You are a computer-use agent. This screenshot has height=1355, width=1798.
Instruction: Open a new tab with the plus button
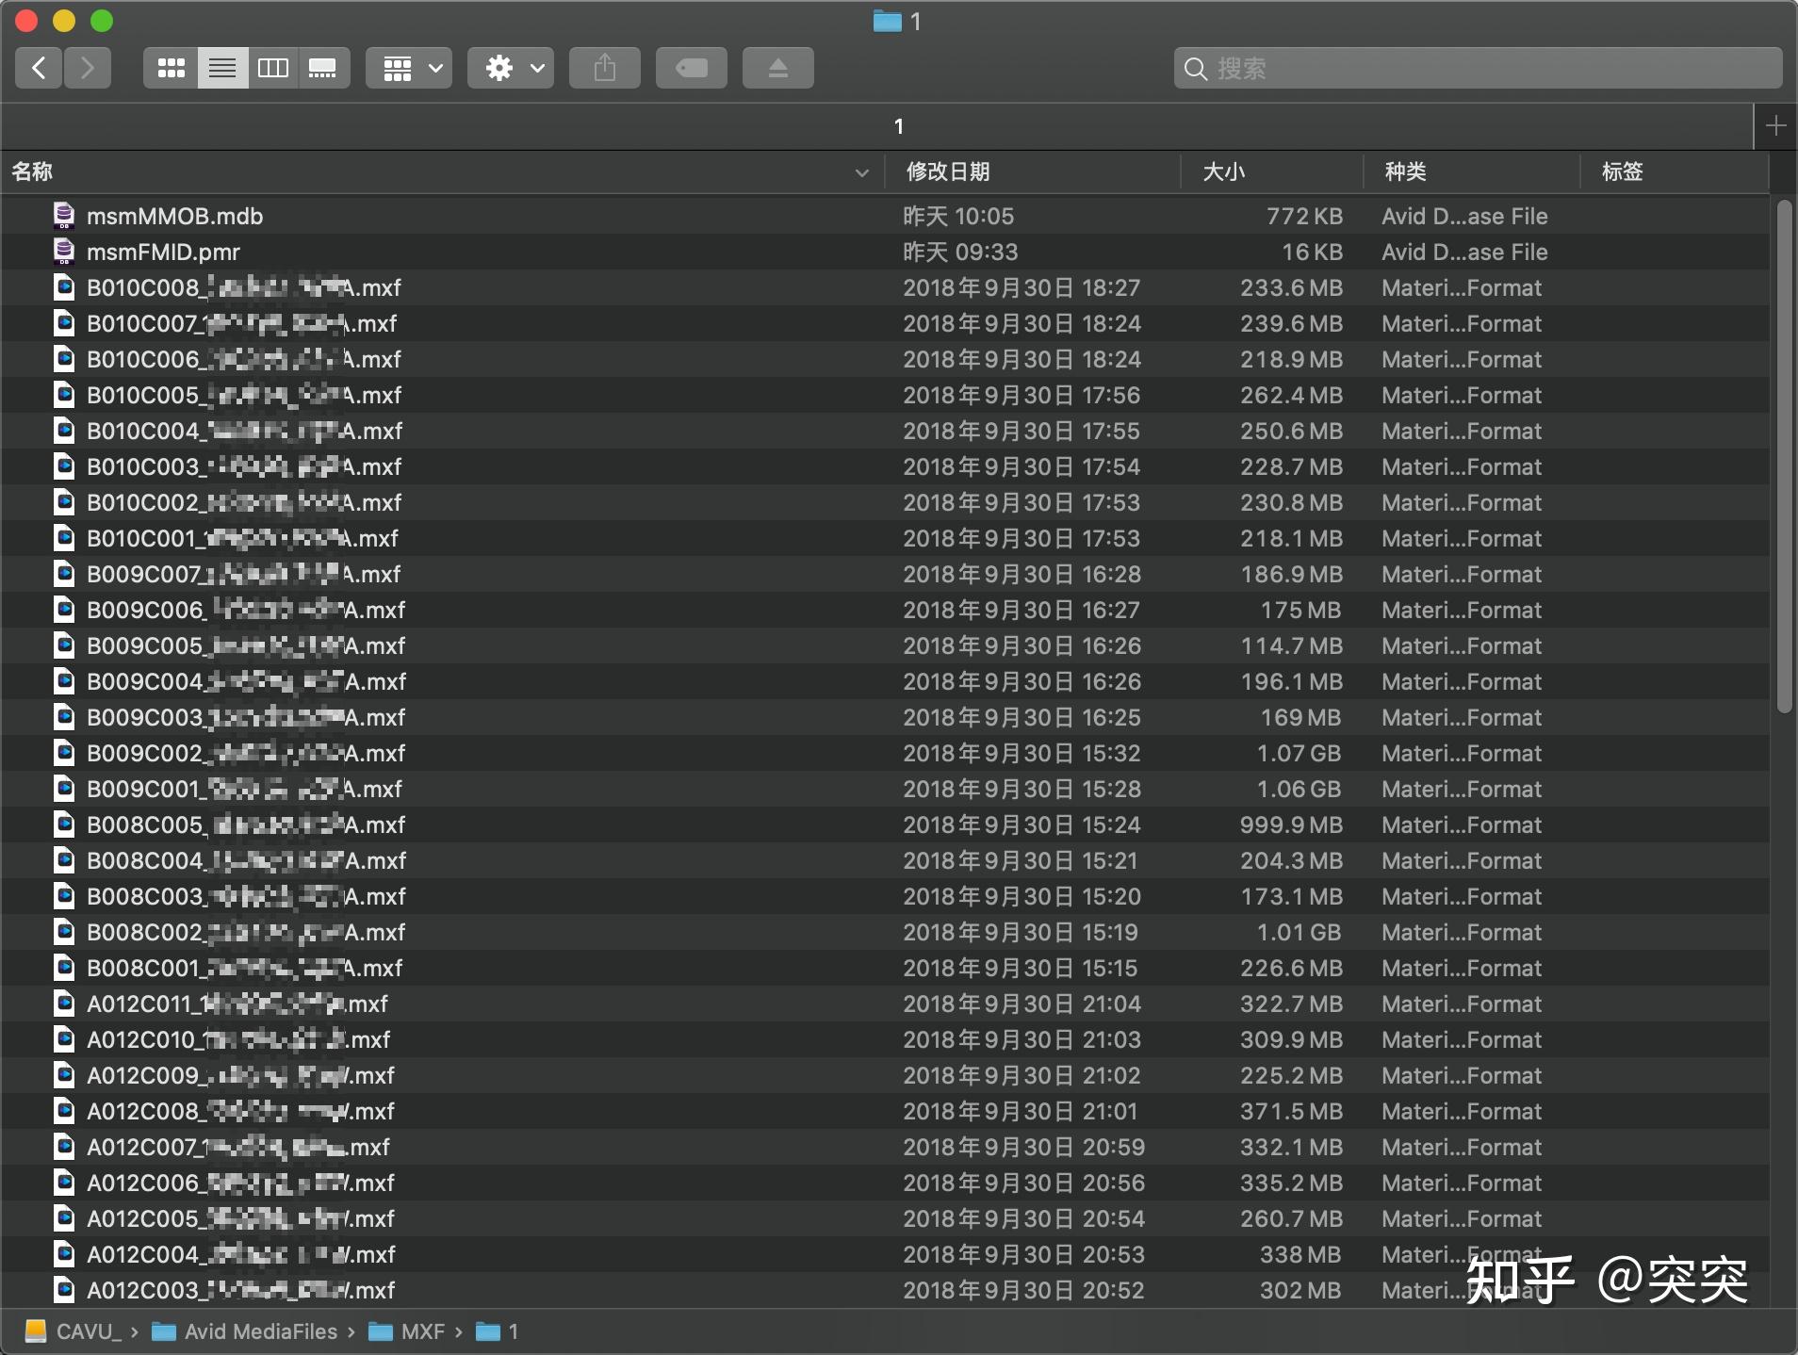tap(1775, 125)
